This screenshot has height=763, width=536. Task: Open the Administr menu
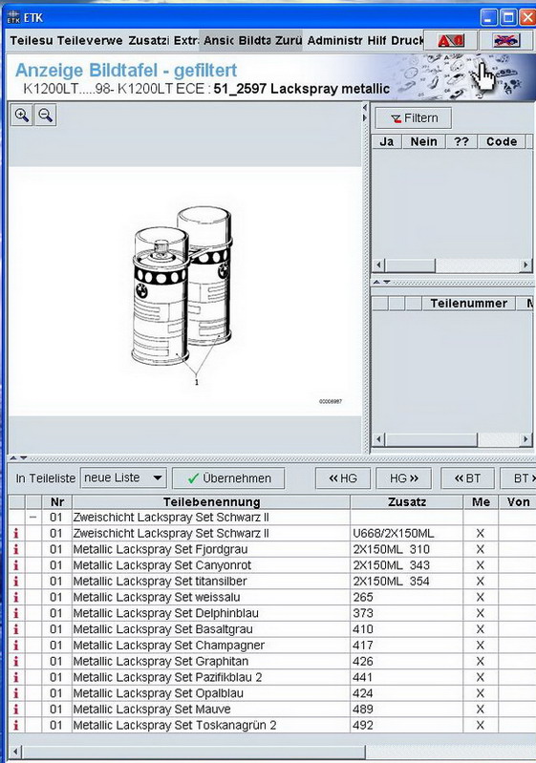(335, 41)
